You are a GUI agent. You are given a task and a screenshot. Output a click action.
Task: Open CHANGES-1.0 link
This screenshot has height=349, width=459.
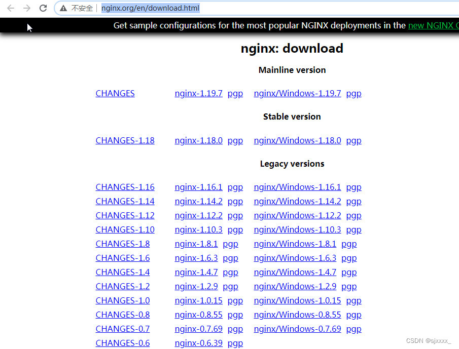[123, 300]
